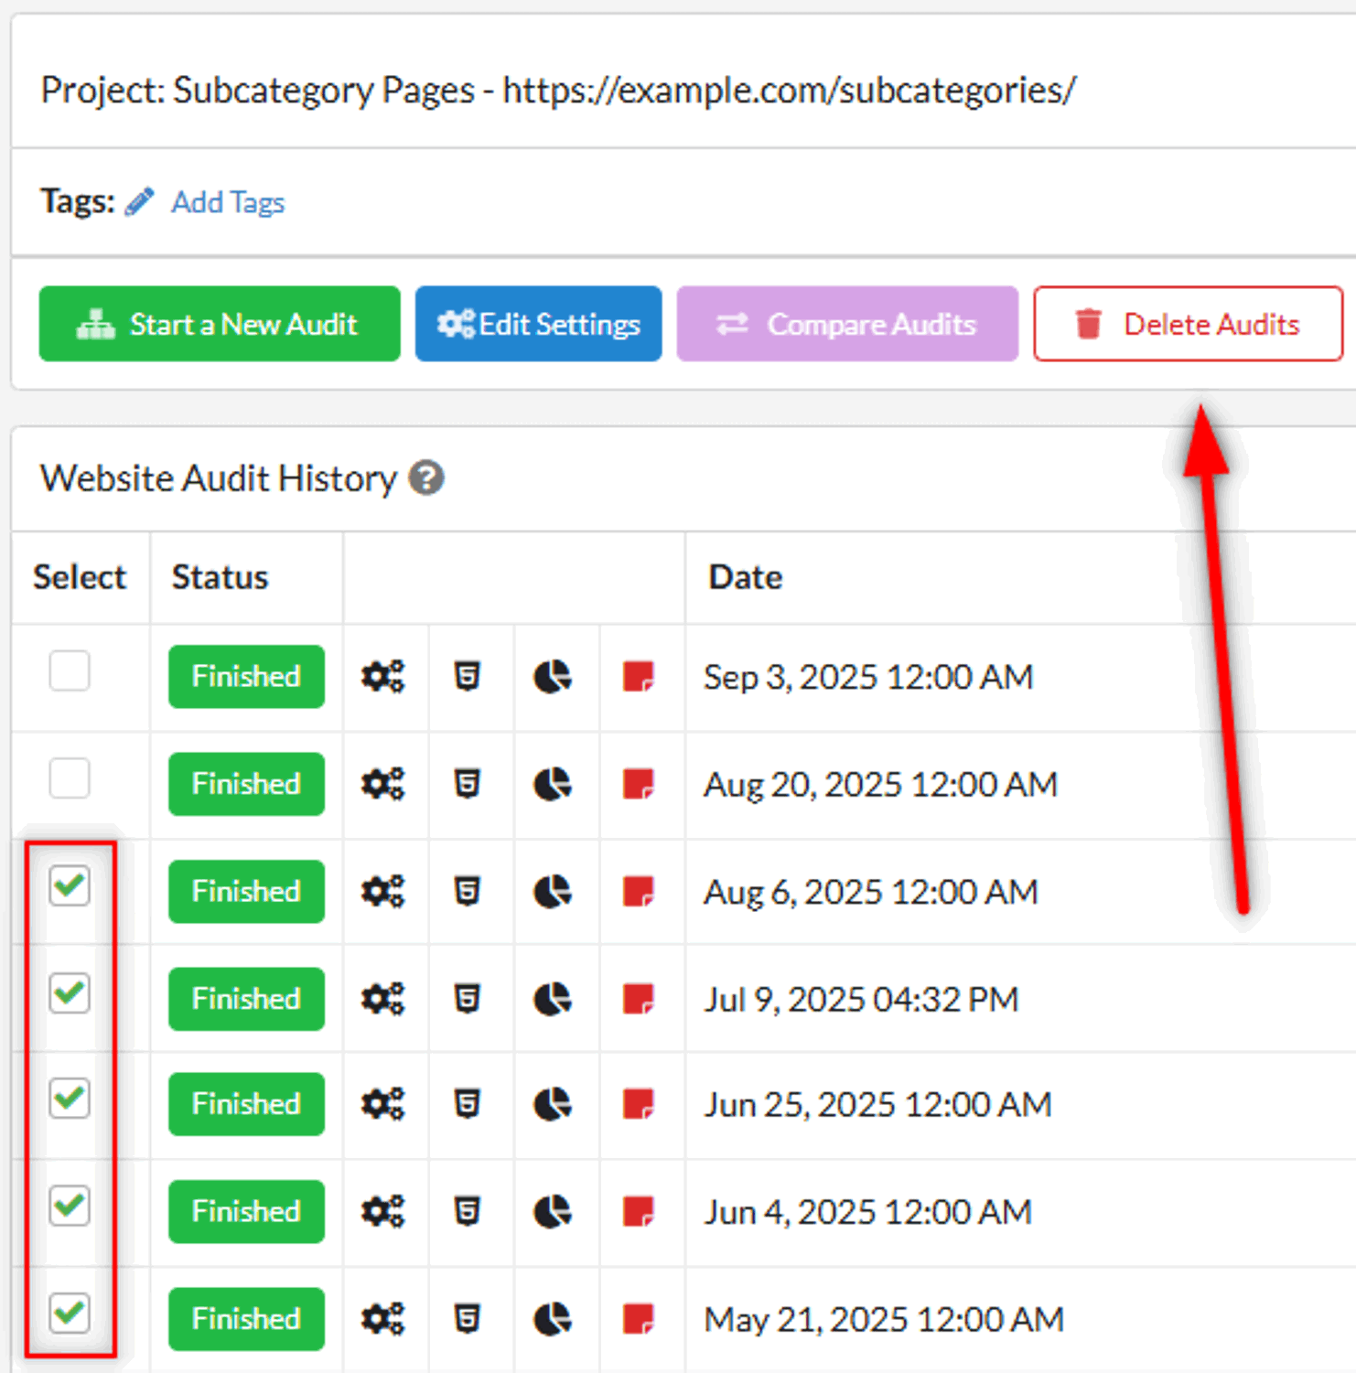This screenshot has height=1373, width=1356.
Task: Click the pie chart icon on Jun 25 audit
Action: (x=553, y=1104)
